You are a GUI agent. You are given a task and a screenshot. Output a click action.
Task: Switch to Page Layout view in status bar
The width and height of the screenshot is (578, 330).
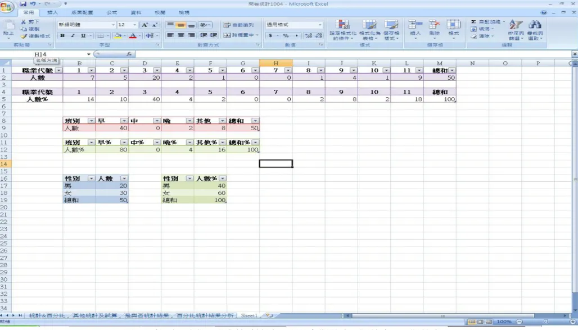pos(480,322)
